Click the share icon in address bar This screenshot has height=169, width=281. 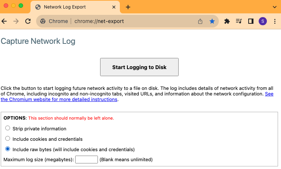[200, 21]
